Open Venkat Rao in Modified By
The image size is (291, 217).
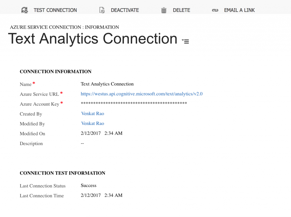click(x=93, y=124)
